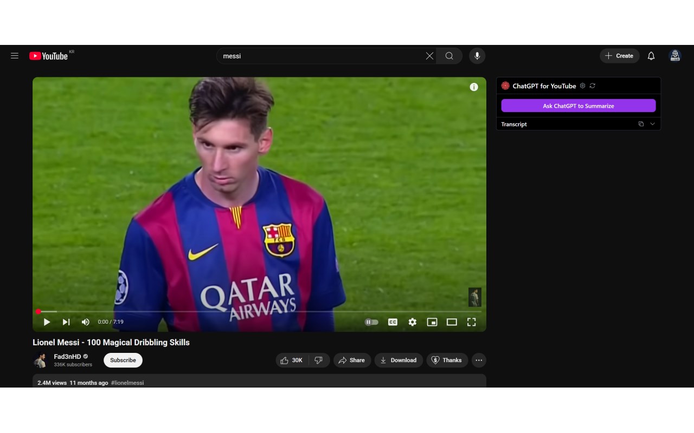Start voice search with microphone
This screenshot has height=433, width=694.
pyautogui.click(x=477, y=56)
